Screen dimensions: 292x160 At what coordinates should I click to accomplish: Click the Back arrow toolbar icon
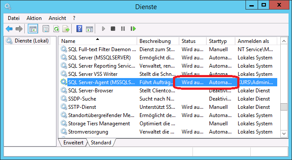tap(9, 29)
